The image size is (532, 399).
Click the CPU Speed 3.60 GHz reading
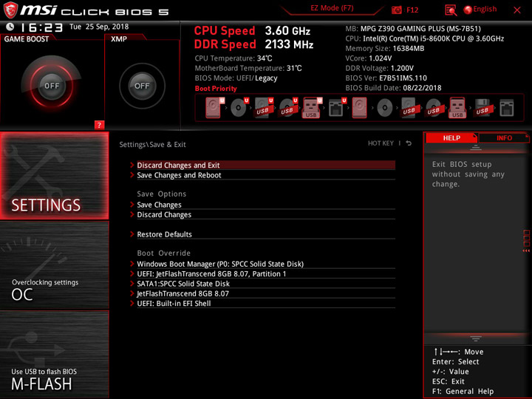pos(252,31)
